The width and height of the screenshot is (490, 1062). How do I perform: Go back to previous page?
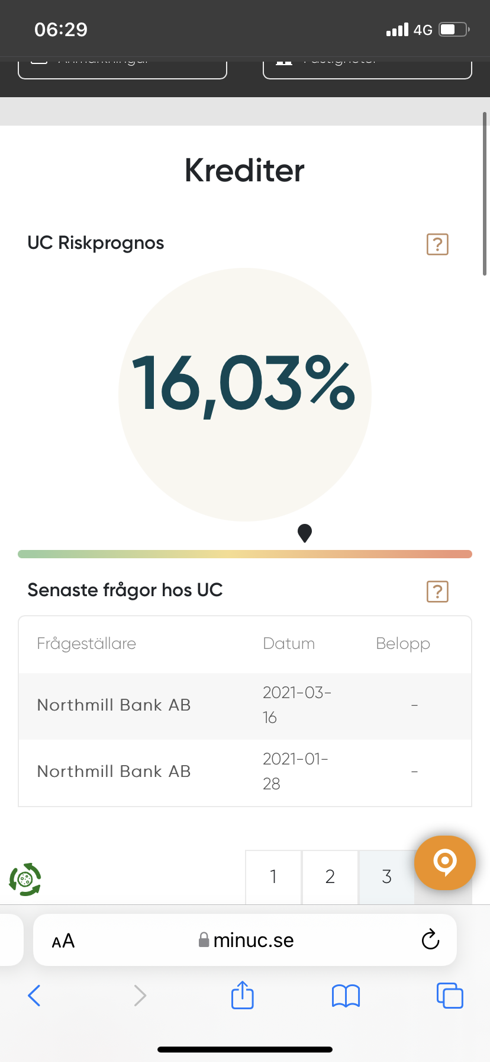point(34,996)
